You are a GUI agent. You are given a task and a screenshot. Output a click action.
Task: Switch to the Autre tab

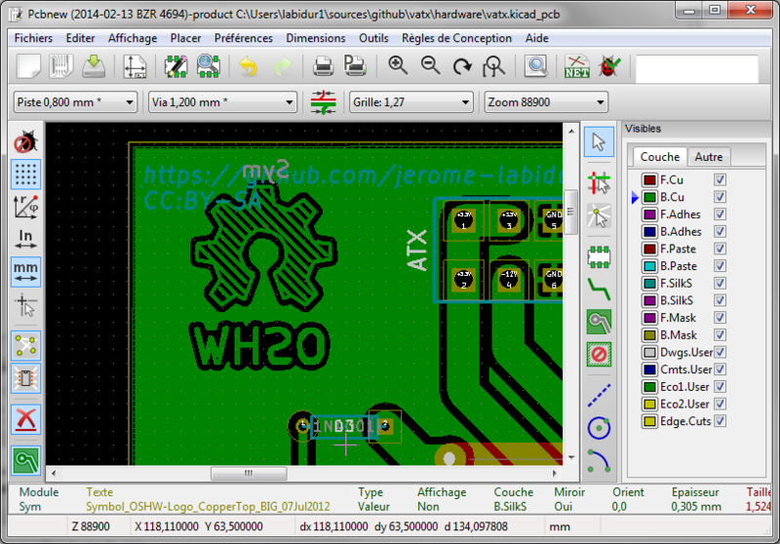[x=709, y=157]
